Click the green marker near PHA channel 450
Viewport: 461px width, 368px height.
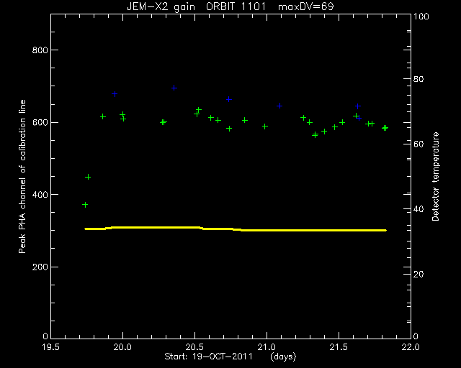pyautogui.click(x=88, y=177)
